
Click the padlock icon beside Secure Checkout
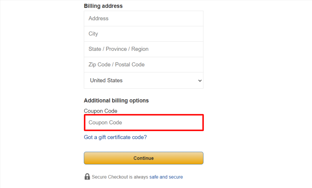[87, 176]
